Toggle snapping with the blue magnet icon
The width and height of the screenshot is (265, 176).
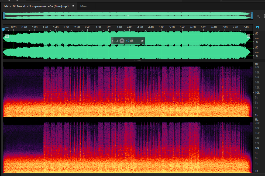click(257, 27)
